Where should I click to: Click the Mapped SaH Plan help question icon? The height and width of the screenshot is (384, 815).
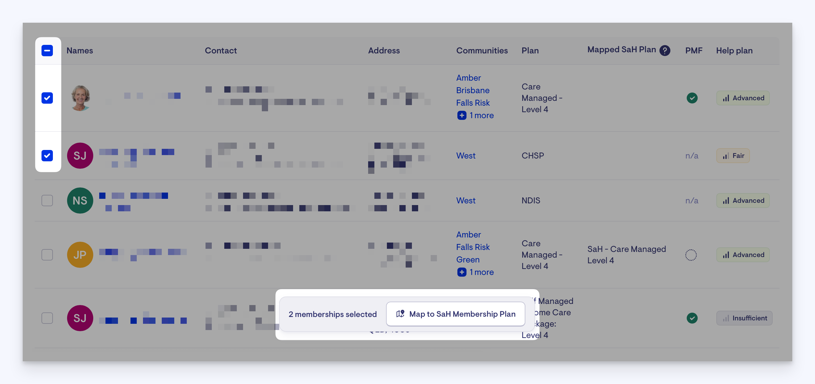[x=665, y=51]
